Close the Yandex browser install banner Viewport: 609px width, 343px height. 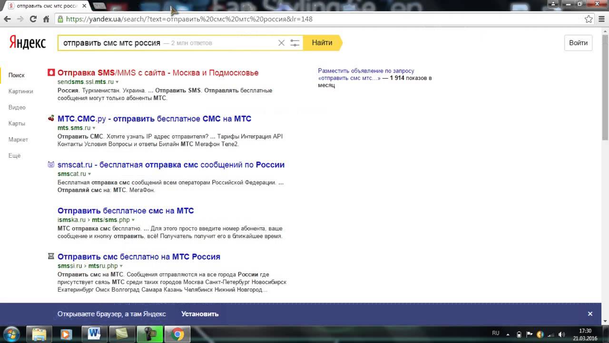point(590,314)
